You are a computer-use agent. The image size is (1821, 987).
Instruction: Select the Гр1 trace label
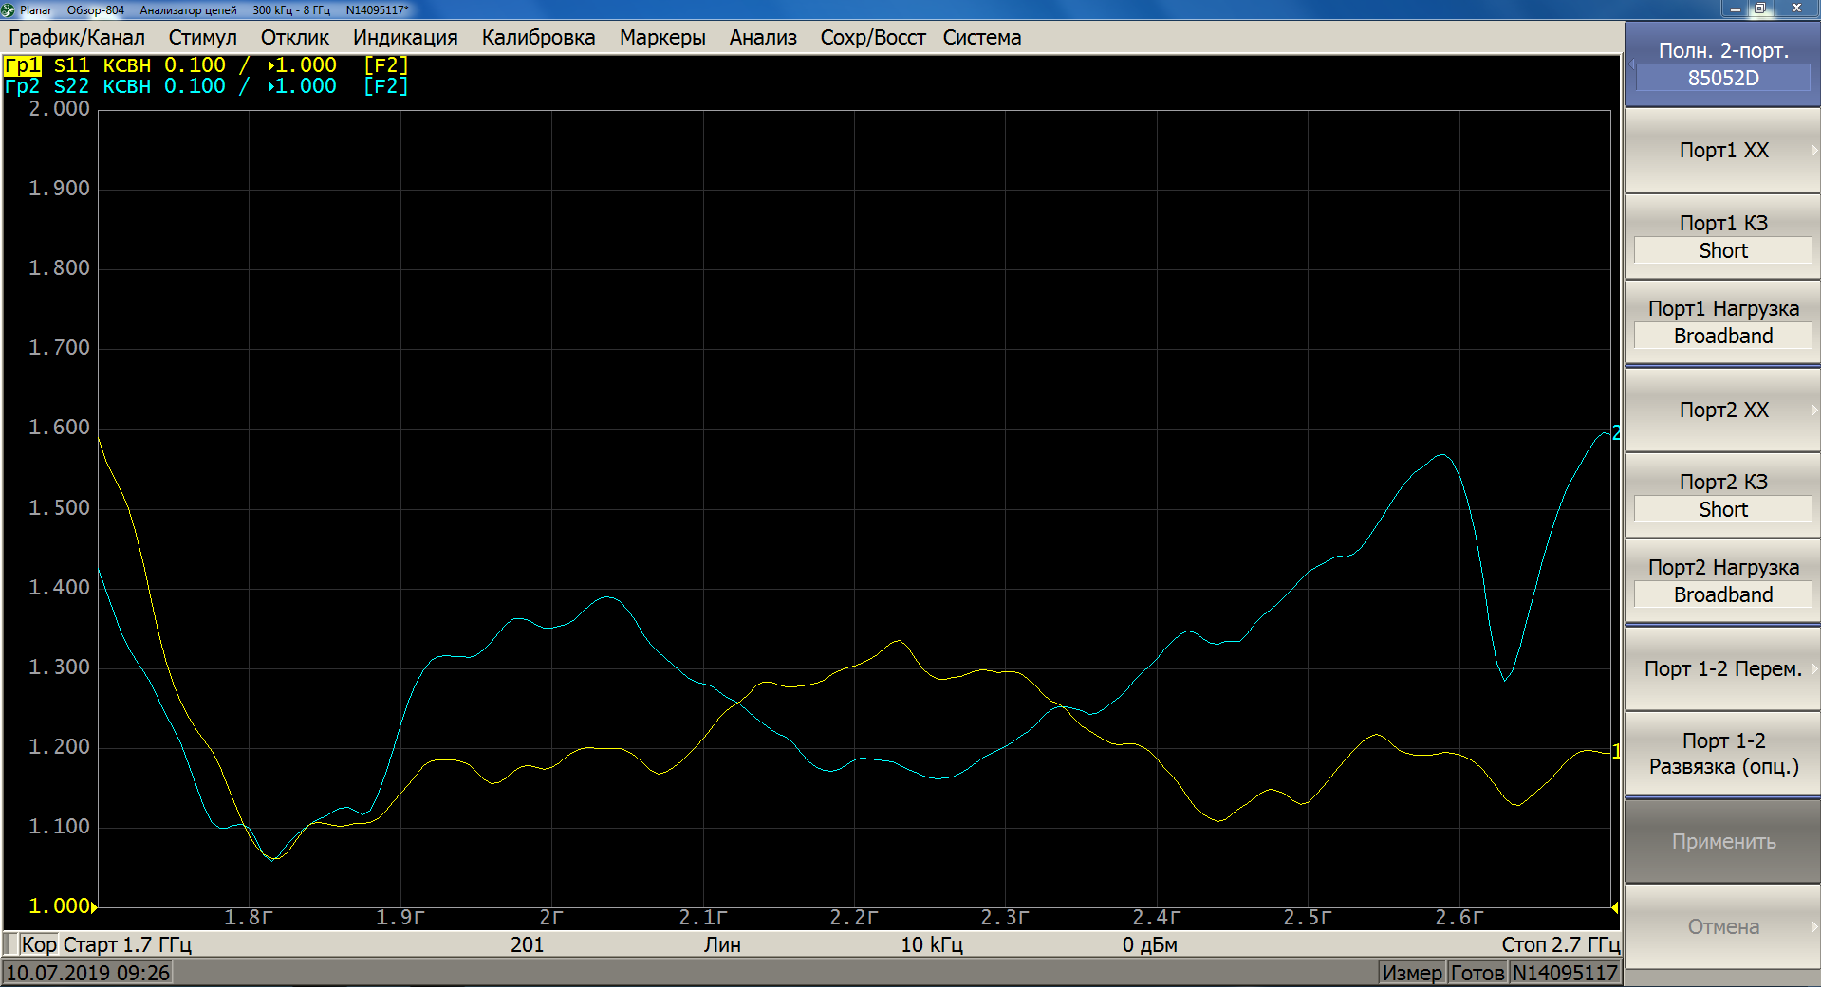point(23,65)
